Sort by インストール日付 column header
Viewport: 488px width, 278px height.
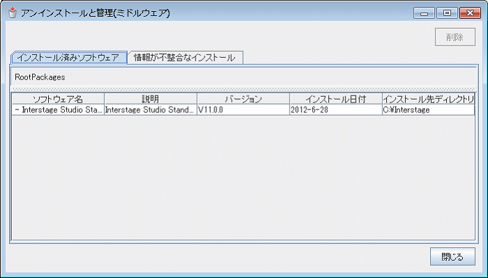(336, 99)
